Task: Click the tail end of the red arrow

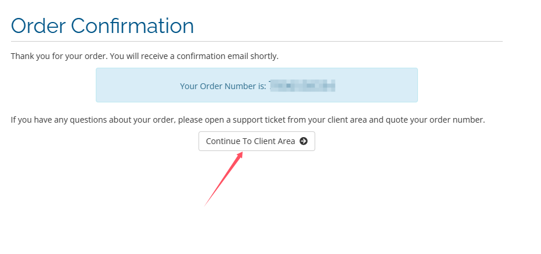Action: point(206,204)
